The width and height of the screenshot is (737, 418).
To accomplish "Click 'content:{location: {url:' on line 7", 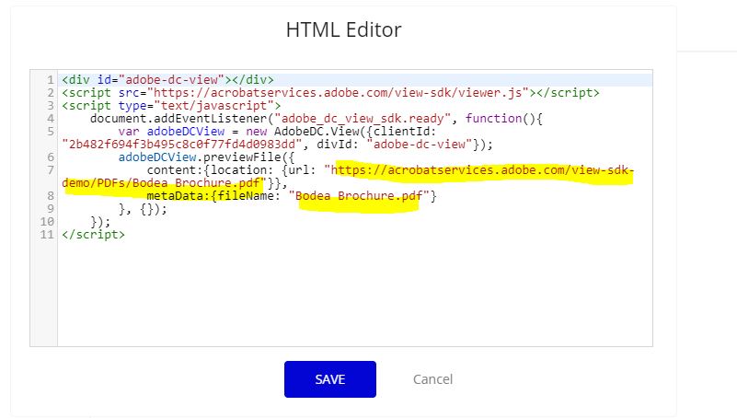I will tap(231, 169).
